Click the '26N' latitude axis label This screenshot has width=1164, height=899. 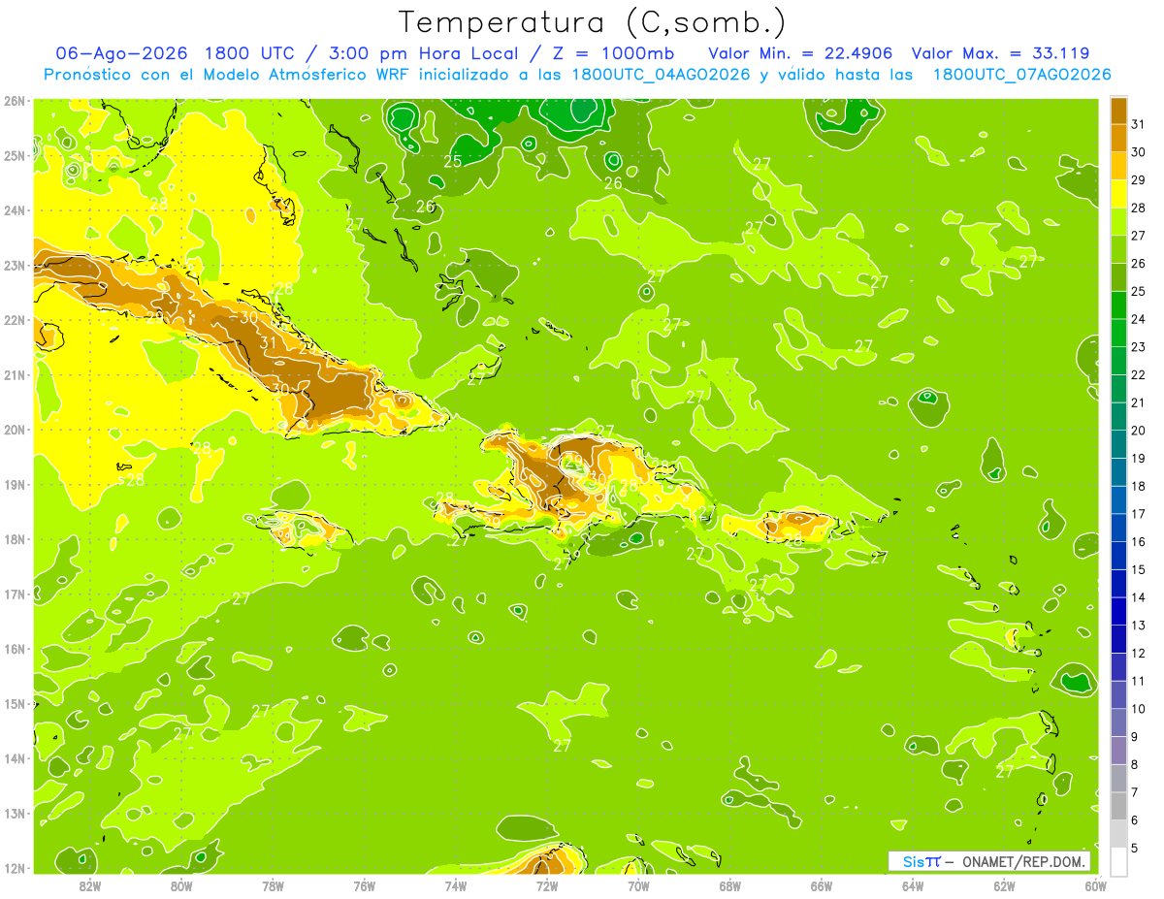tap(14, 101)
